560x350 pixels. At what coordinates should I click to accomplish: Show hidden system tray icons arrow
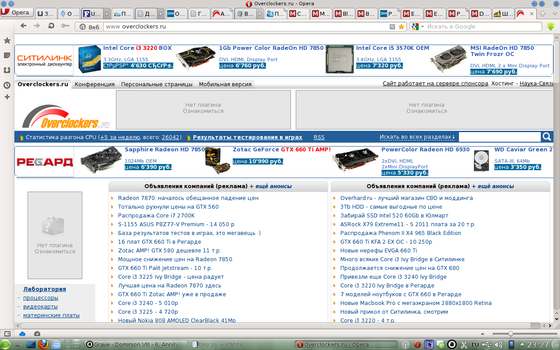tap(522, 344)
